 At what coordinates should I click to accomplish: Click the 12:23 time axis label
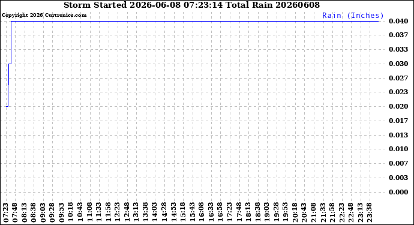117,212
